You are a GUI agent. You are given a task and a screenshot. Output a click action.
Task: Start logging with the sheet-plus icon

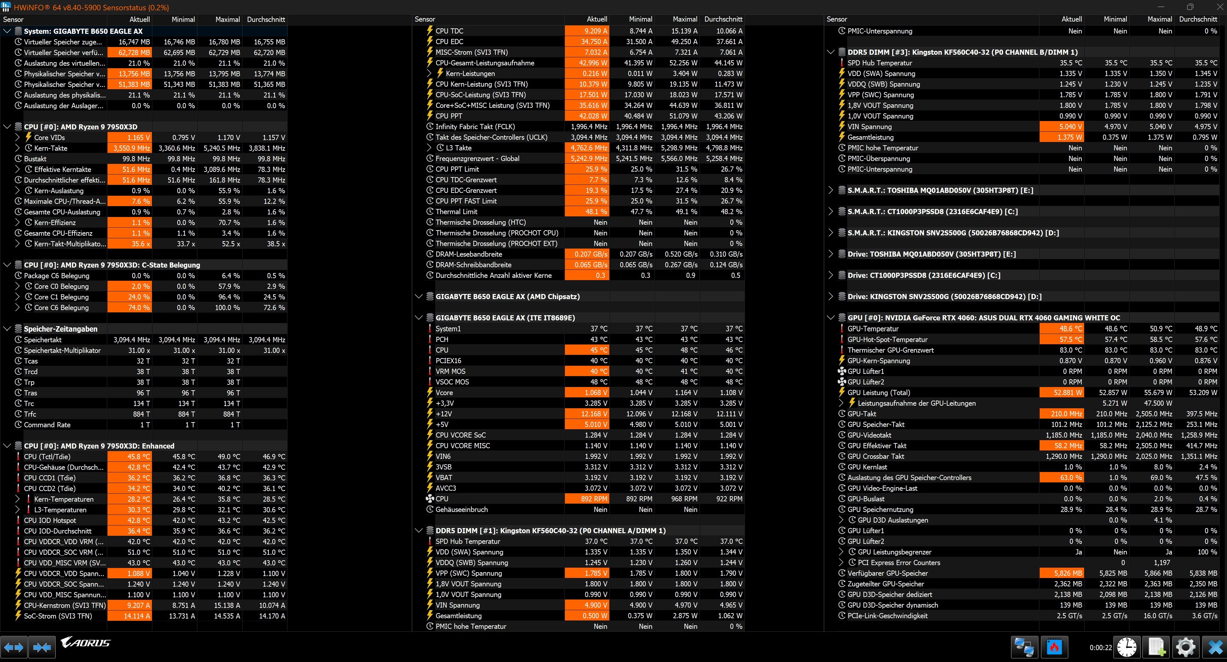1157,647
